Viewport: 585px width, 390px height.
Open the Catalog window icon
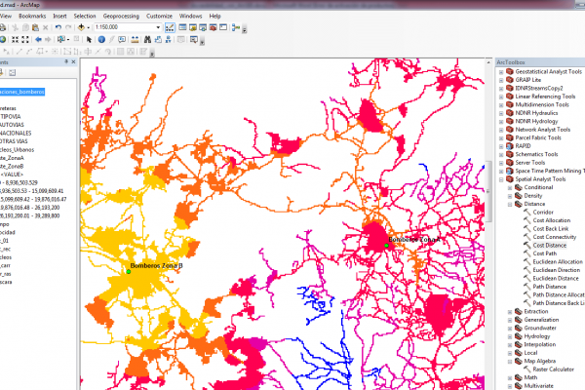pyautogui.click(x=193, y=27)
